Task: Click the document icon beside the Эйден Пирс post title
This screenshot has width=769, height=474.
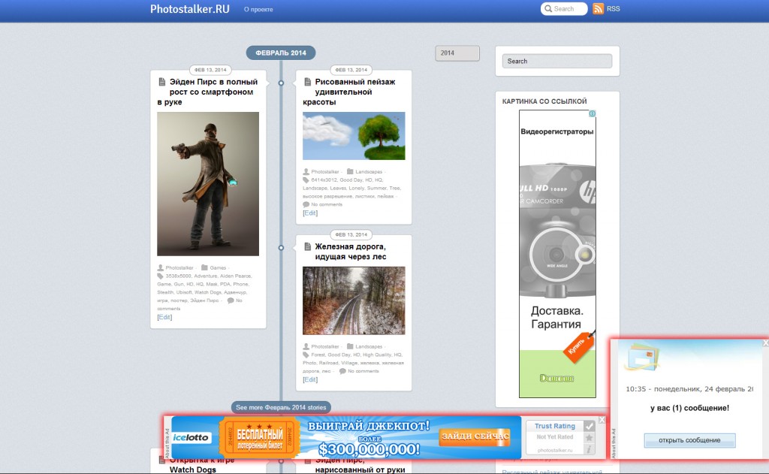Action: [x=161, y=80]
